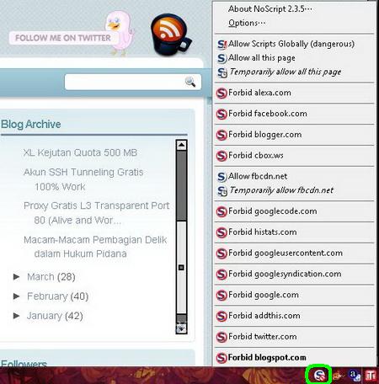The image size is (379, 384).
Task: Open NoScript Options
Action: point(294,23)
